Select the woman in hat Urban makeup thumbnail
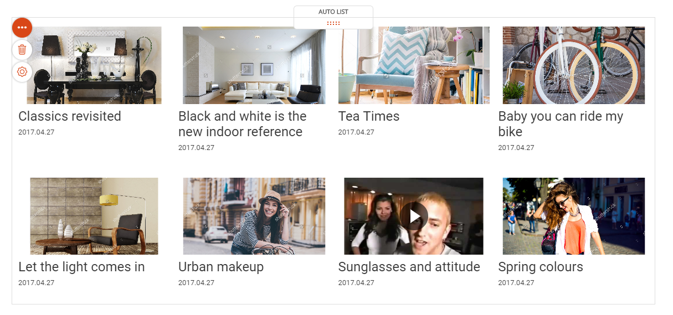 [254, 216]
